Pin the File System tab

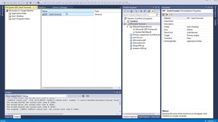(x=33, y=7)
